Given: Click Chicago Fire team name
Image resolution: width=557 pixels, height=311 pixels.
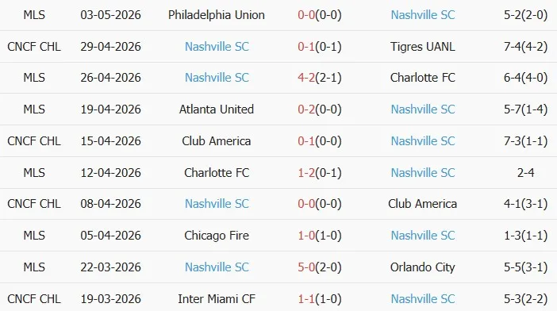Looking at the screenshot, I should [217, 236].
